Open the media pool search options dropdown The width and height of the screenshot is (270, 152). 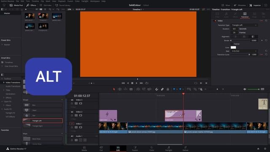pos(54,9)
